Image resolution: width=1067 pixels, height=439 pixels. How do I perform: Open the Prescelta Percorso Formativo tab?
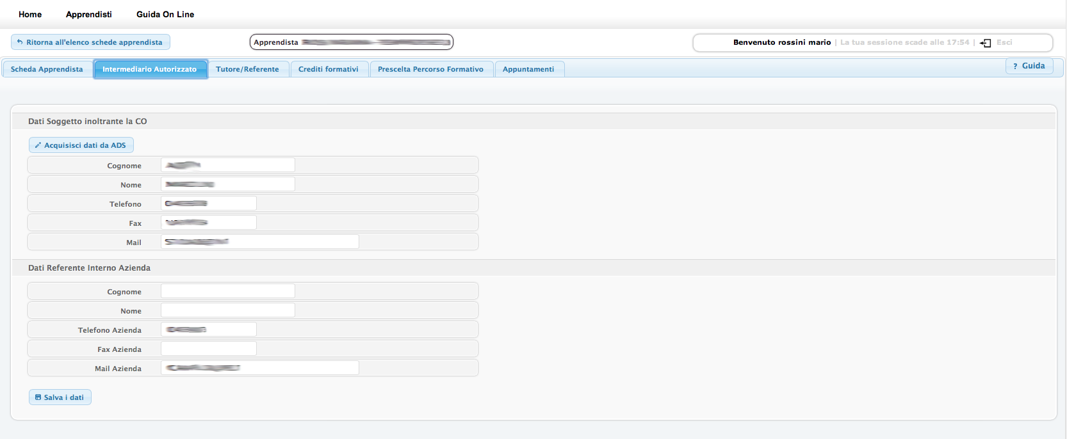click(430, 69)
